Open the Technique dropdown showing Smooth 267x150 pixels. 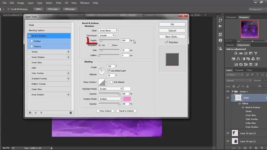[107, 35]
